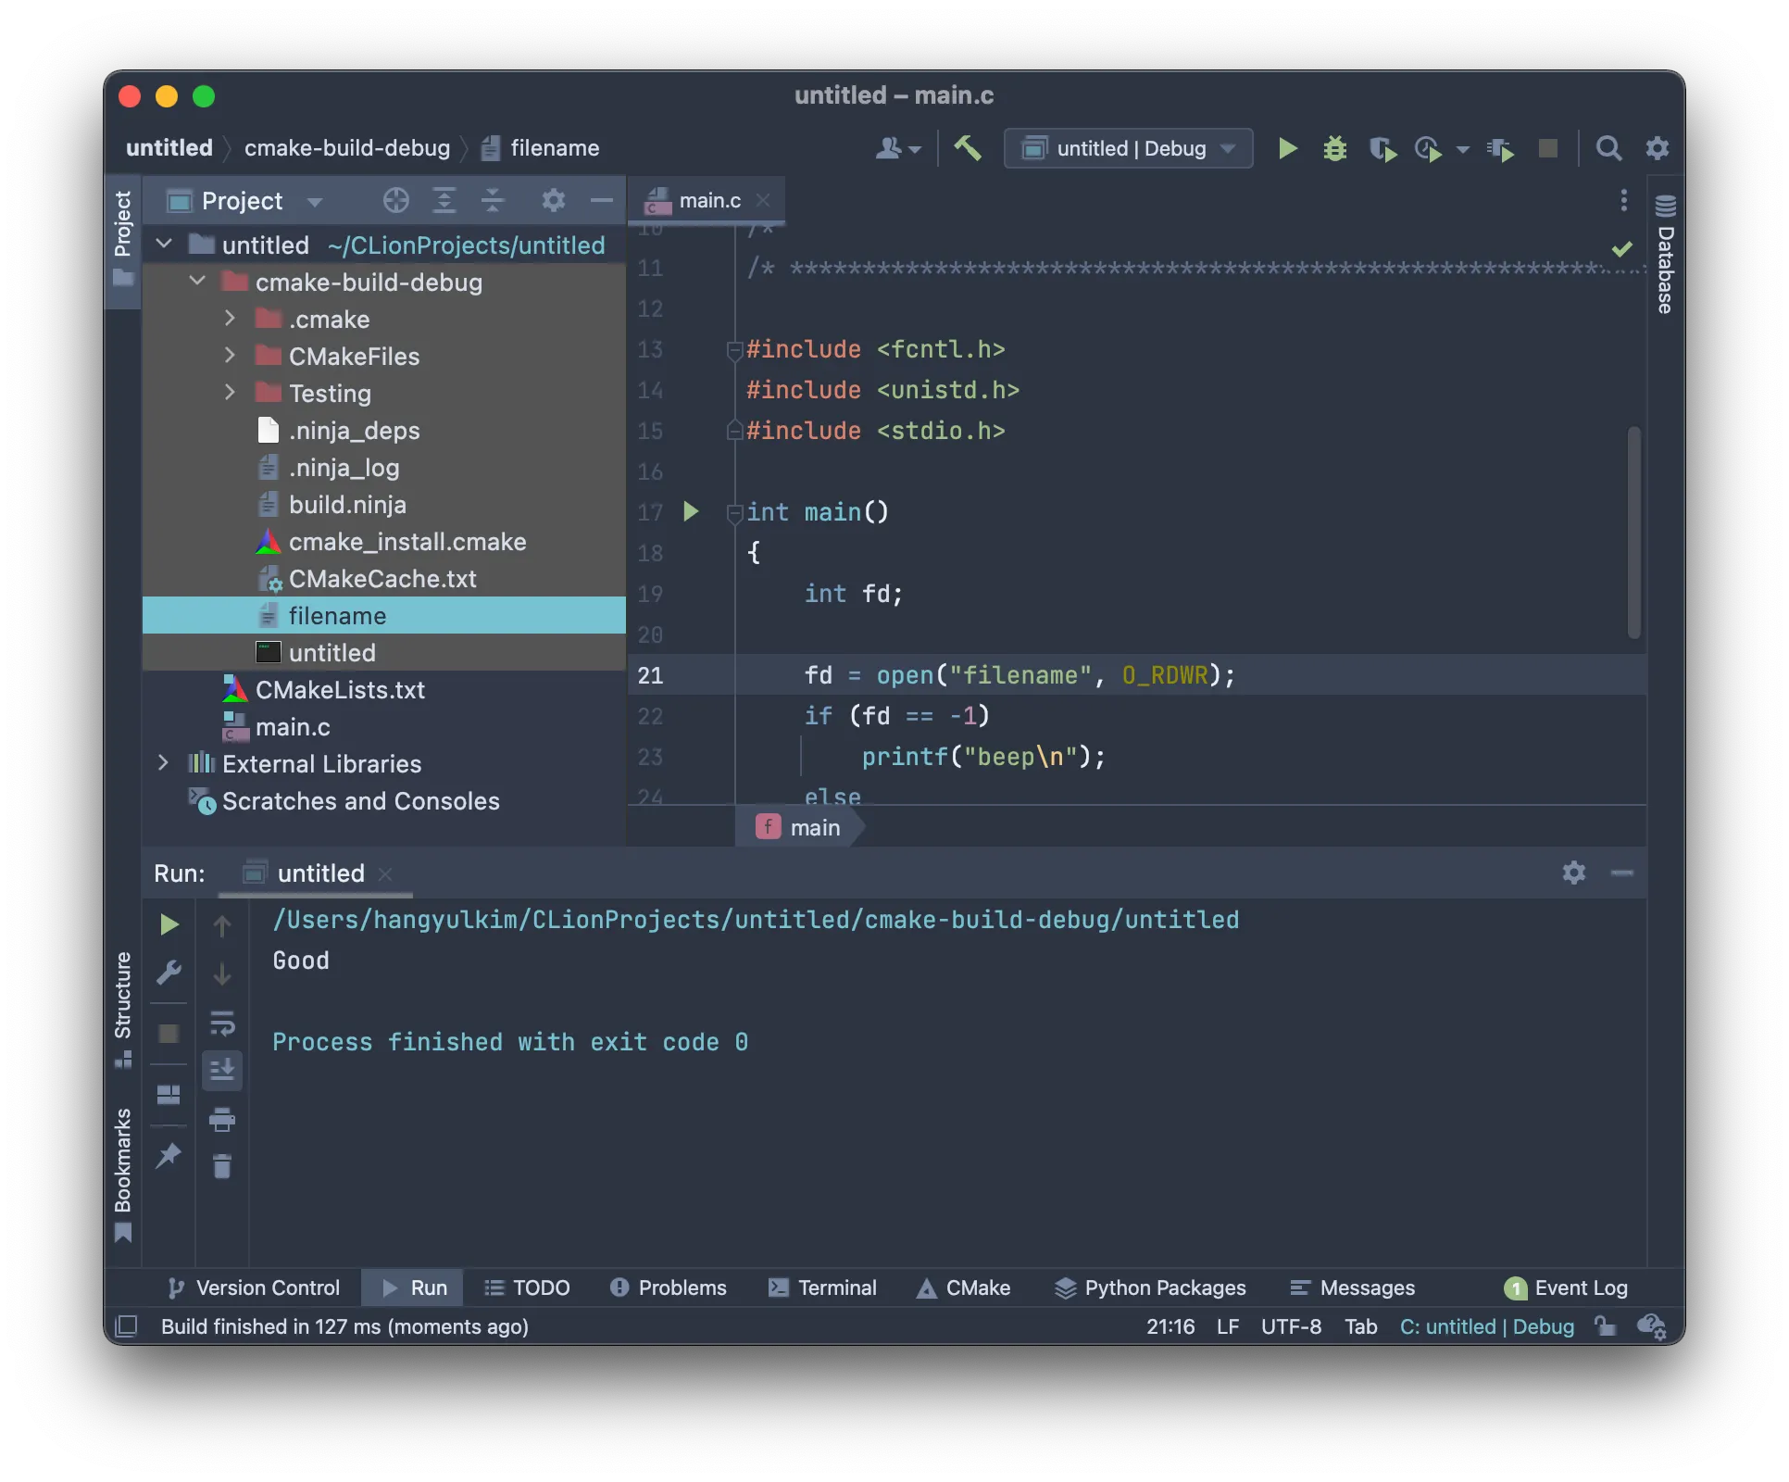
Task: Expand the CMakeFiles folder
Action: point(230,356)
